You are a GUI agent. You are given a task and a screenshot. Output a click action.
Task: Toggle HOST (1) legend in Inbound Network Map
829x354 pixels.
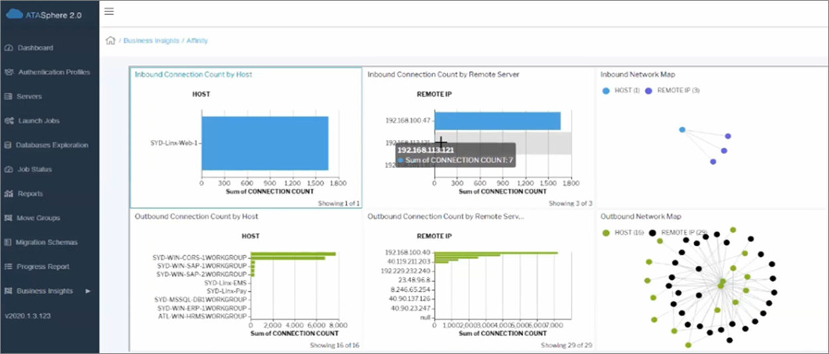pos(621,90)
